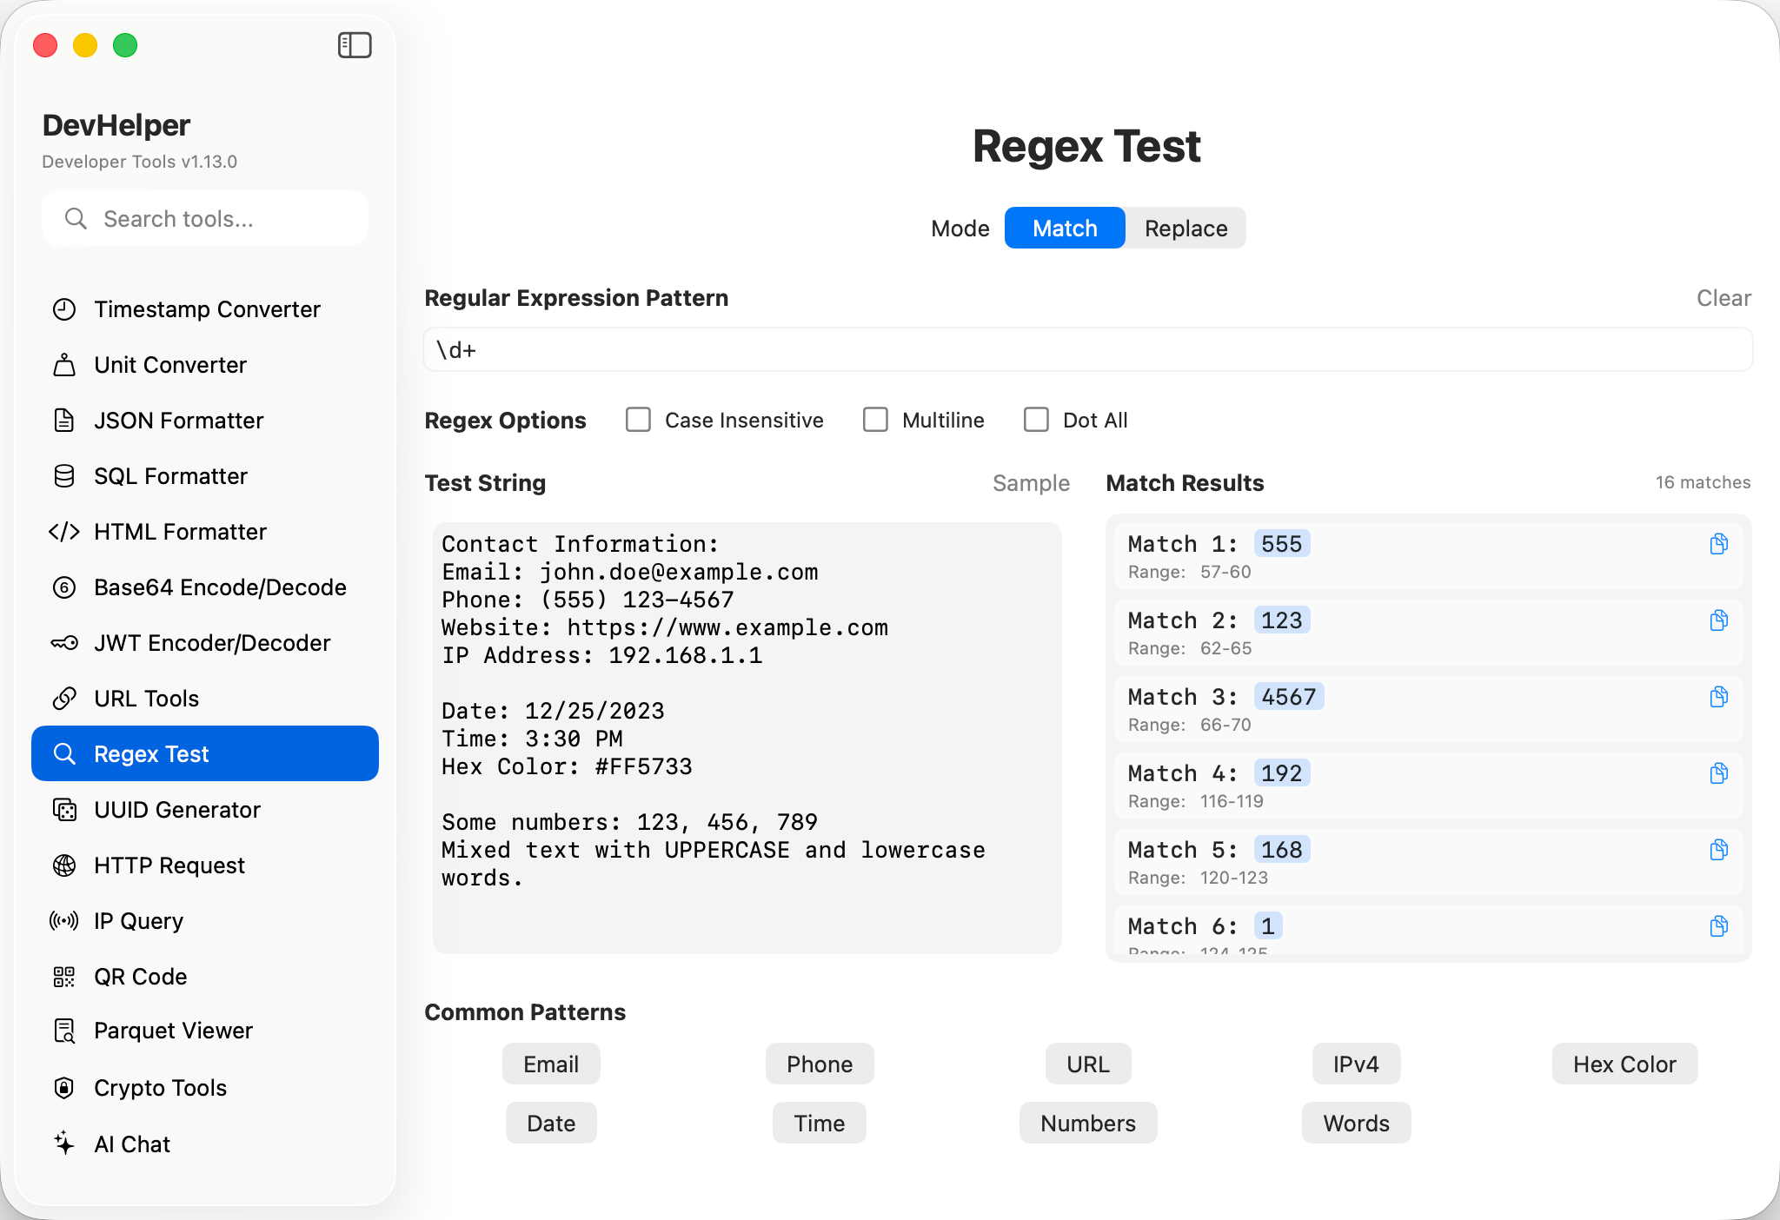Viewport: 1780px width, 1220px height.
Task: Apply the Hex Color common pattern
Action: pos(1624,1064)
